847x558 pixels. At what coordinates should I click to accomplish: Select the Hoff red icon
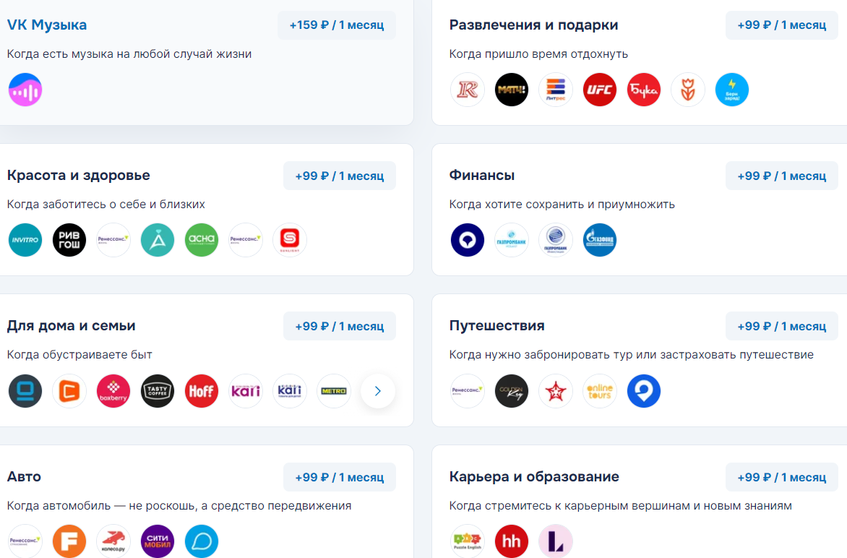[202, 390]
